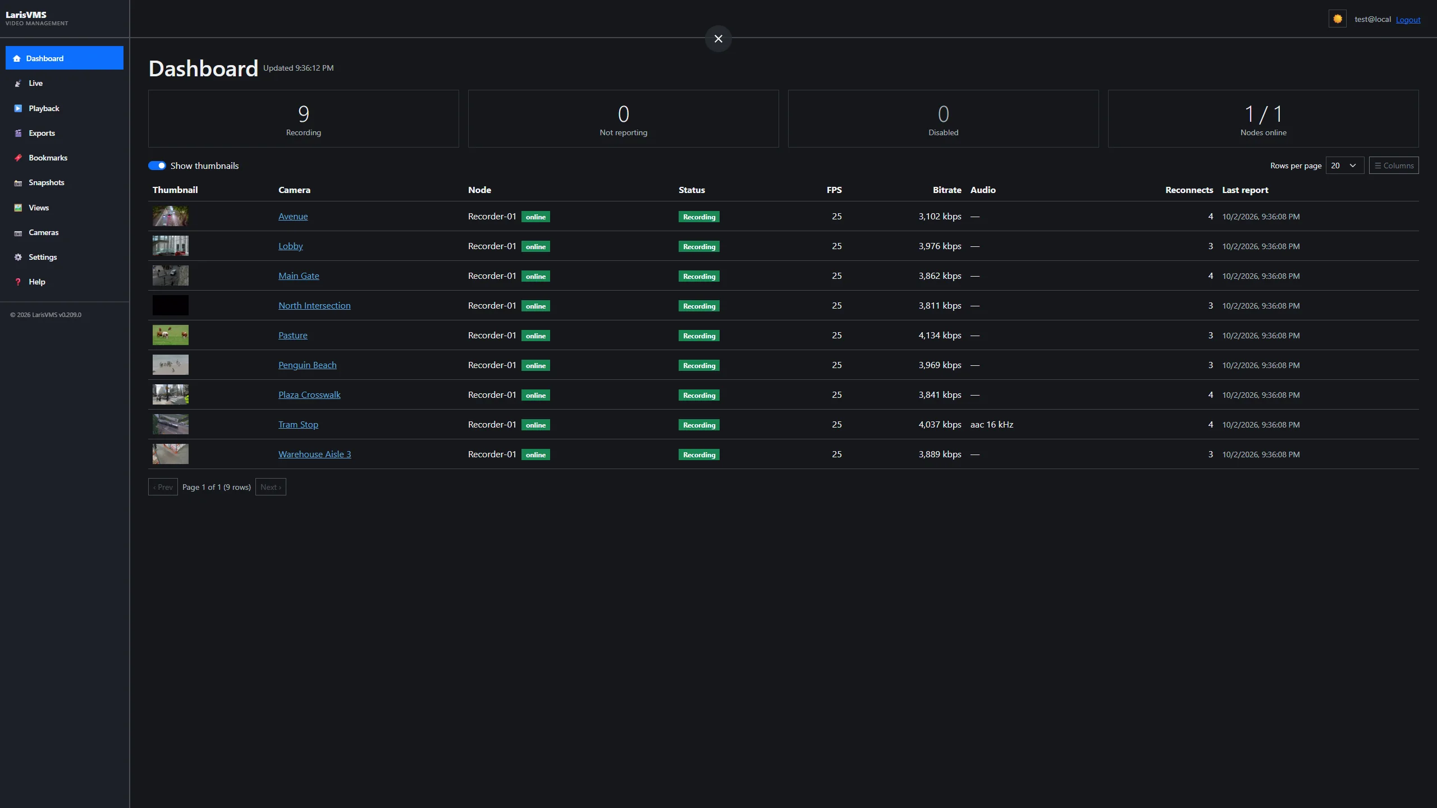This screenshot has height=808, width=1437.
Task: Click the Live icon in sidebar
Action: pos(18,83)
